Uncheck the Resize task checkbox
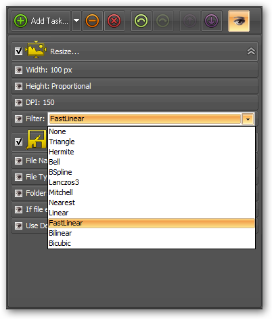Viewport: 272px width, 319px height. coord(18,51)
